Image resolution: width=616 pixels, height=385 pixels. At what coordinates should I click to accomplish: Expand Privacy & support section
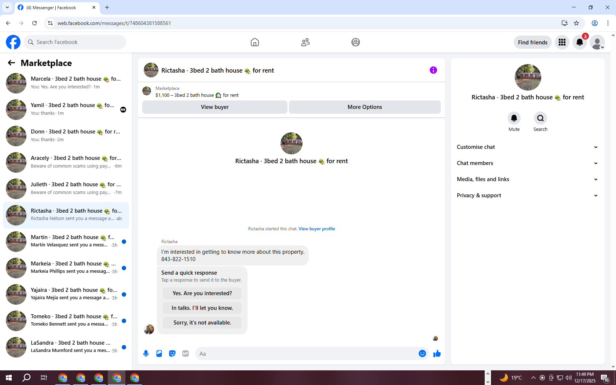(x=528, y=195)
